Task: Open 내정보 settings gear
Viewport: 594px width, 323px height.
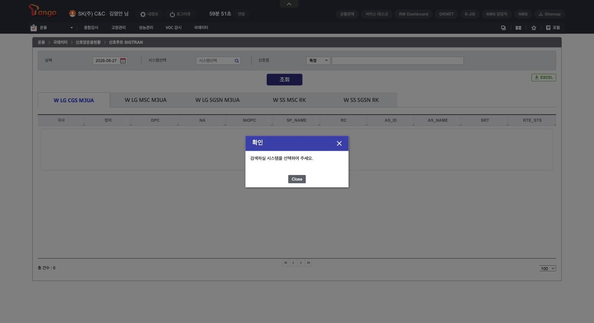Action: [x=143, y=14]
